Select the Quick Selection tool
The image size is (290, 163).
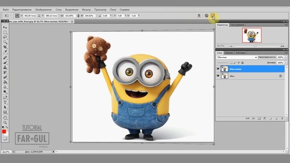[x=5, y=42]
